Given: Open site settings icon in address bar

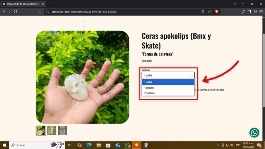Looking at the screenshot, I should [x=48, y=12].
